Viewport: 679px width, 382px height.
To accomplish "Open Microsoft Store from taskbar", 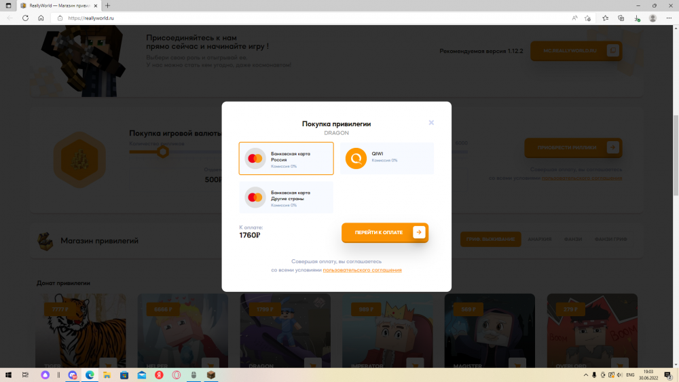I will tap(124, 375).
